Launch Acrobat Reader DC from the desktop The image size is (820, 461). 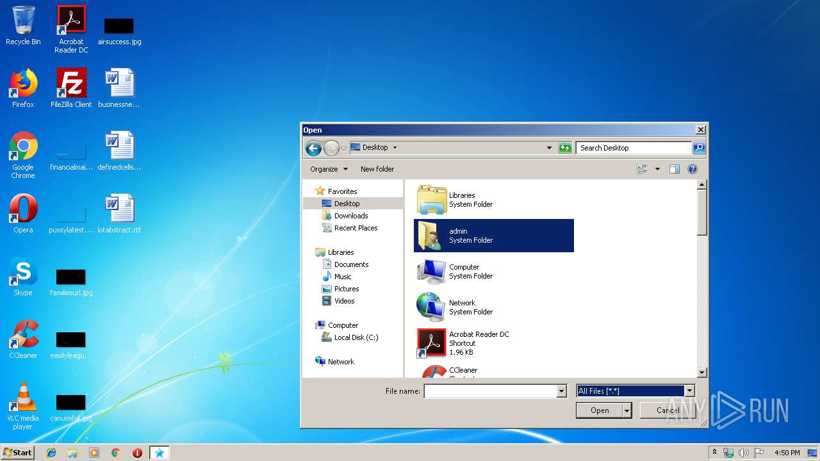[x=71, y=29]
